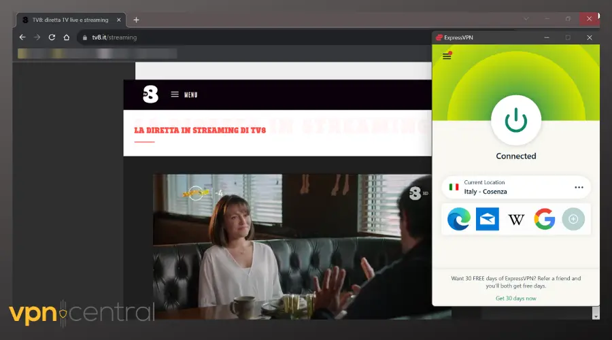Image resolution: width=612 pixels, height=340 pixels.
Task: Select the Italy - Cosenza current location
Action: (x=515, y=188)
